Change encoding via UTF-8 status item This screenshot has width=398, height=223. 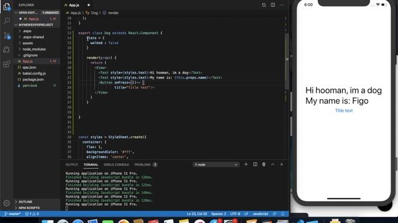point(235,214)
